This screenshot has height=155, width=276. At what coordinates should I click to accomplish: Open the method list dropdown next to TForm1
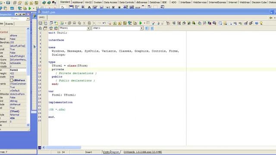pos(141,28)
